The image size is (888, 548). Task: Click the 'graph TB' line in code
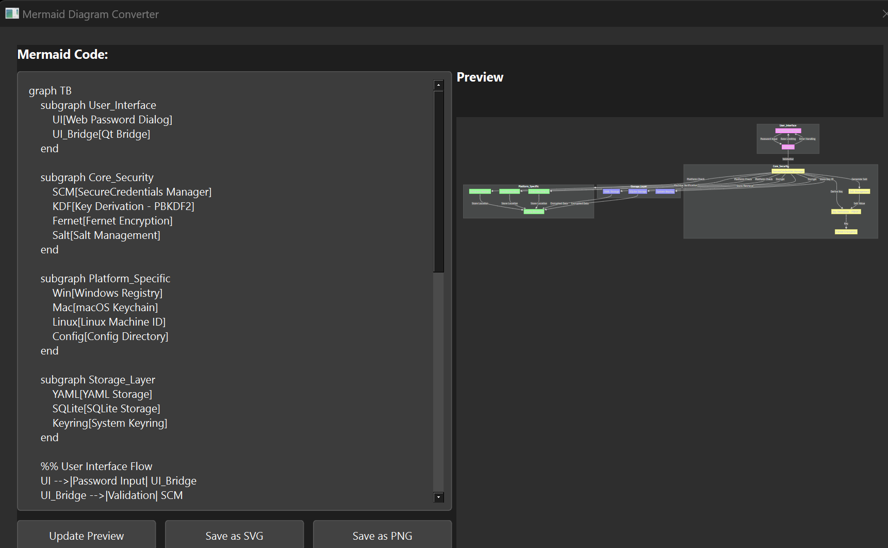click(50, 91)
